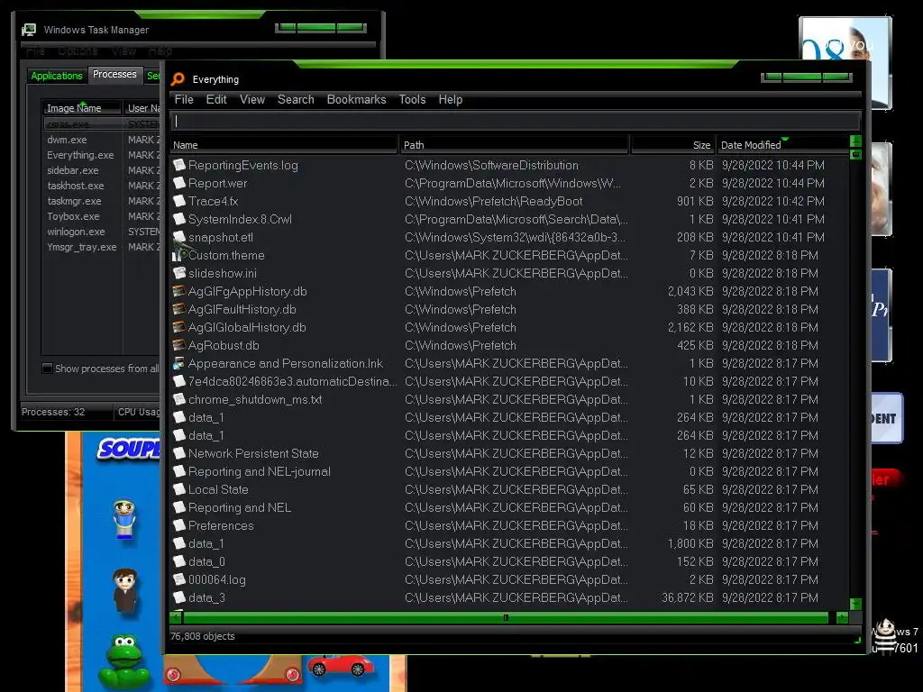Click the SystemIndex.8.Crwl file icon
The image size is (923, 692).
click(x=179, y=219)
